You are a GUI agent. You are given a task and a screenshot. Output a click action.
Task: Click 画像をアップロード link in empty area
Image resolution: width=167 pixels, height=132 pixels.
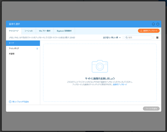click(x=120, y=84)
